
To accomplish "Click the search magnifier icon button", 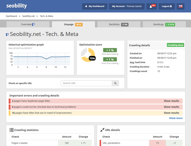I will tap(115, 83).
